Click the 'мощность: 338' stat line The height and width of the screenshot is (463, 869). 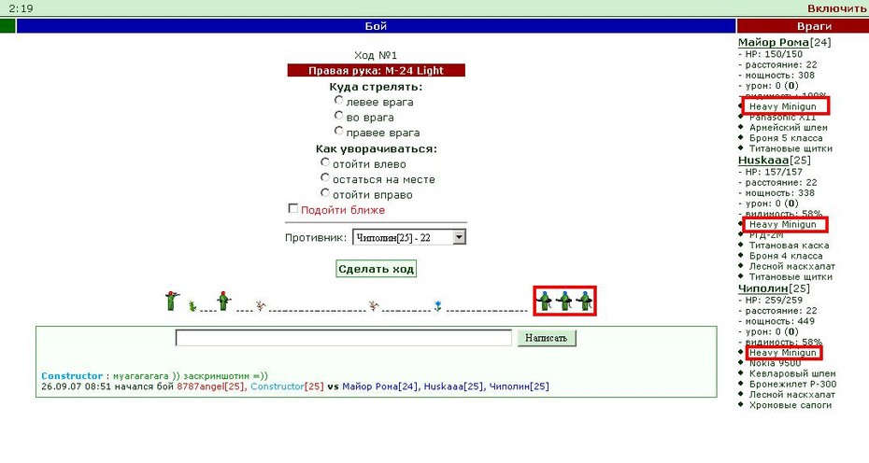[x=780, y=193]
